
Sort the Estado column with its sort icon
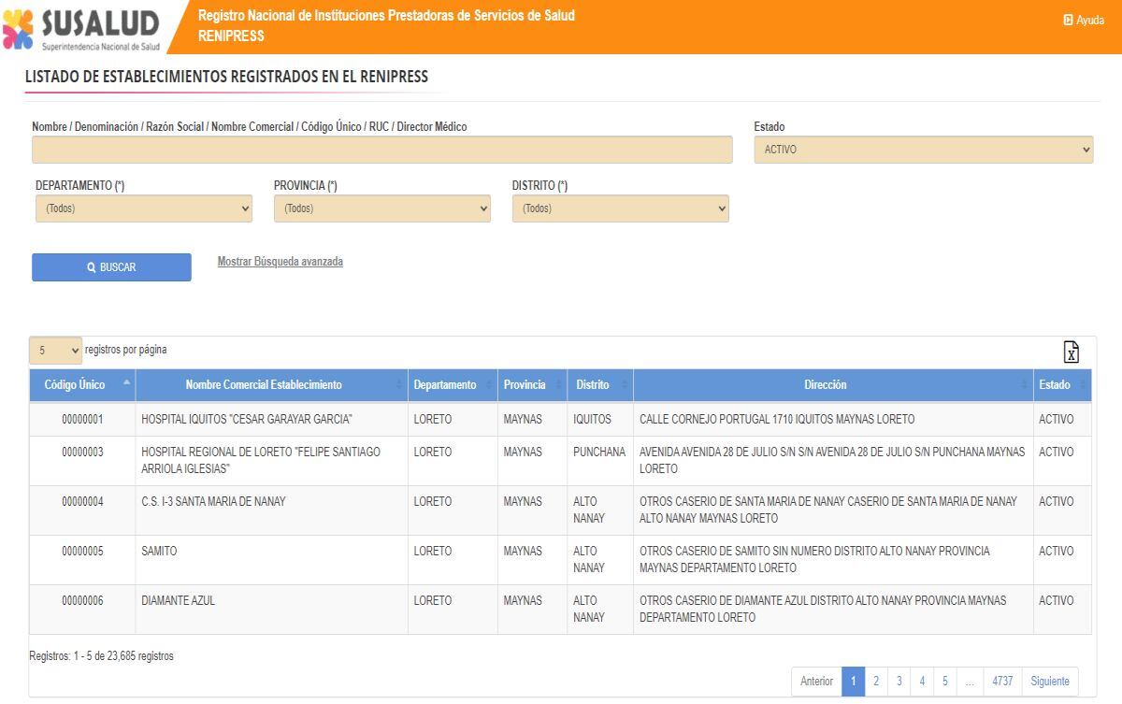coord(1085,384)
